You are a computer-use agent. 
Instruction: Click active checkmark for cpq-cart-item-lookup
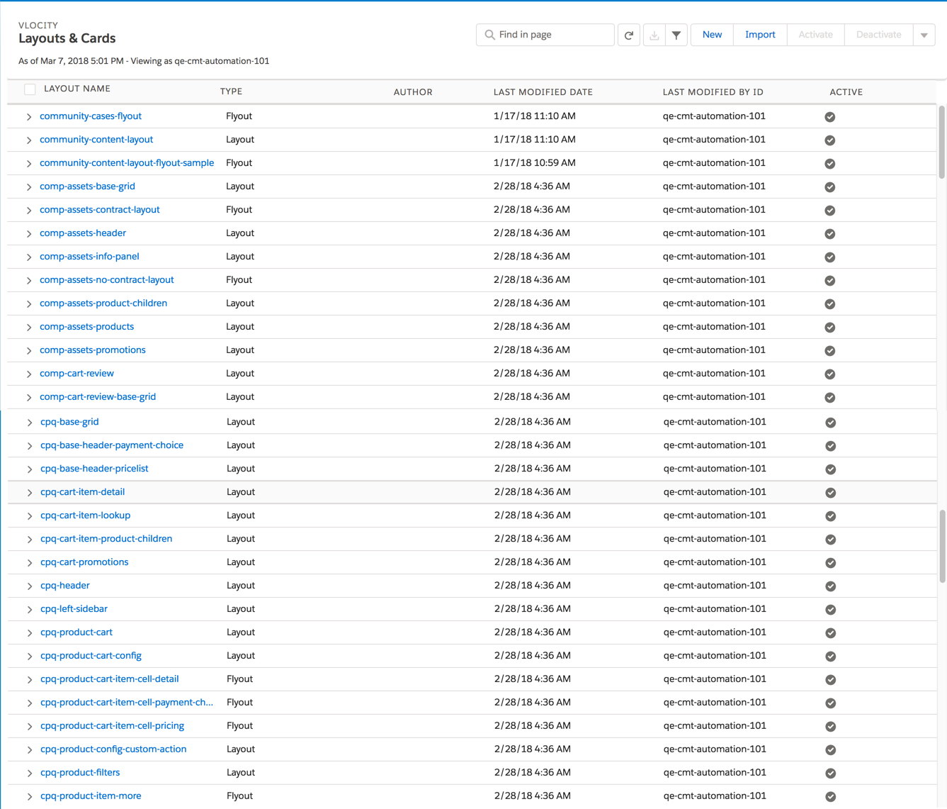[x=830, y=516]
